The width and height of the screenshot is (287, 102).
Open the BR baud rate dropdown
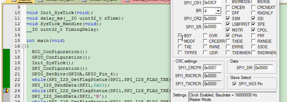[x=218, y=11]
